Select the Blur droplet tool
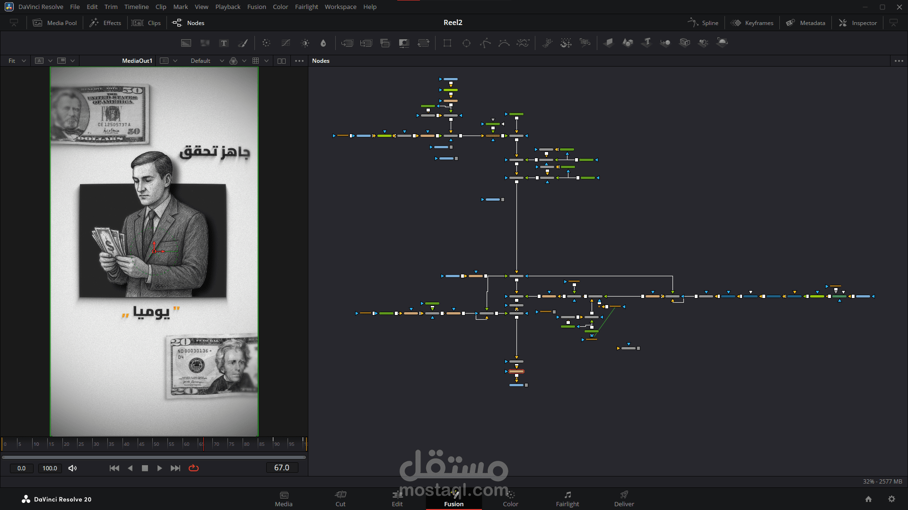908x510 pixels. pos(323,43)
